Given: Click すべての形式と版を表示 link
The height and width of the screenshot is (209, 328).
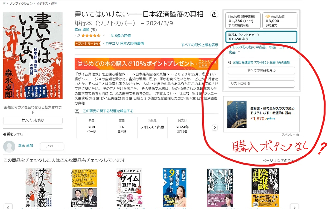Looking at the screenshot, I should coord(200,45).
